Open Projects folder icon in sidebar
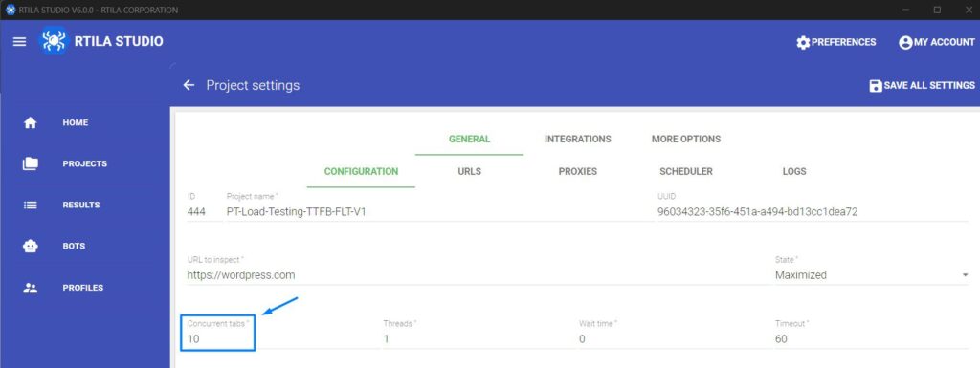This screenshot has height=368, width=980. tap(30, 164)
